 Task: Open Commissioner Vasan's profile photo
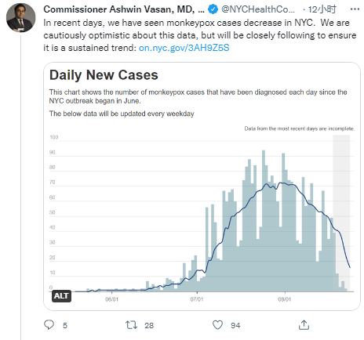click(21, 18)
